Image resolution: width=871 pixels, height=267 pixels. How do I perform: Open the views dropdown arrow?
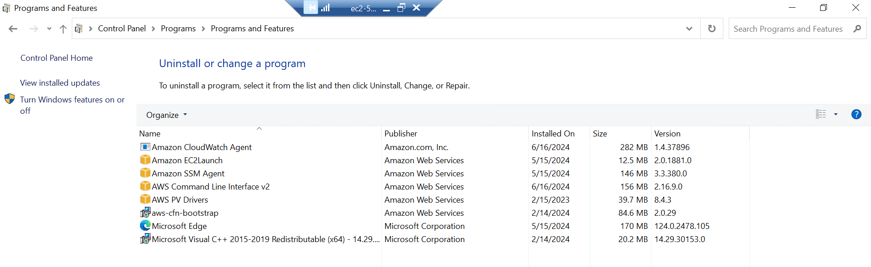pos(835,114)
